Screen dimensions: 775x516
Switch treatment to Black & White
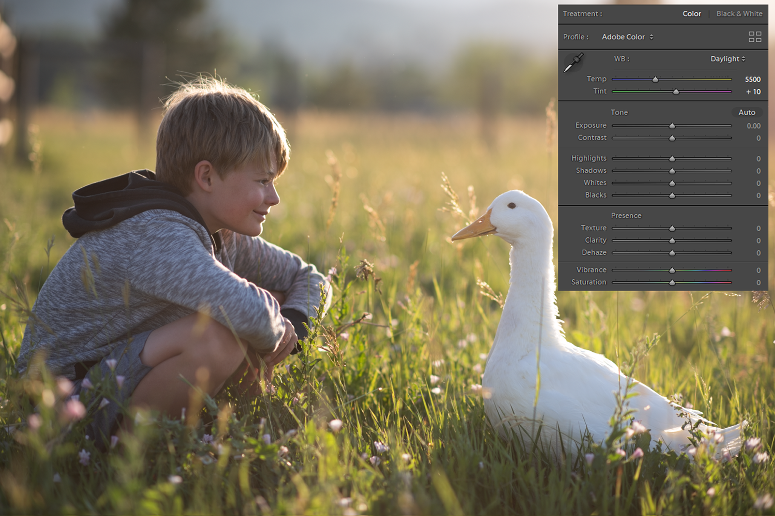pos(739,14)
